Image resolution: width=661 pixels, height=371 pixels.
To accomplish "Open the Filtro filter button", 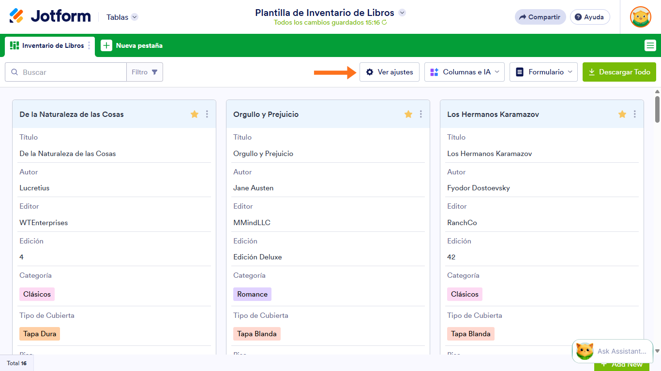I will click(145, 72).
